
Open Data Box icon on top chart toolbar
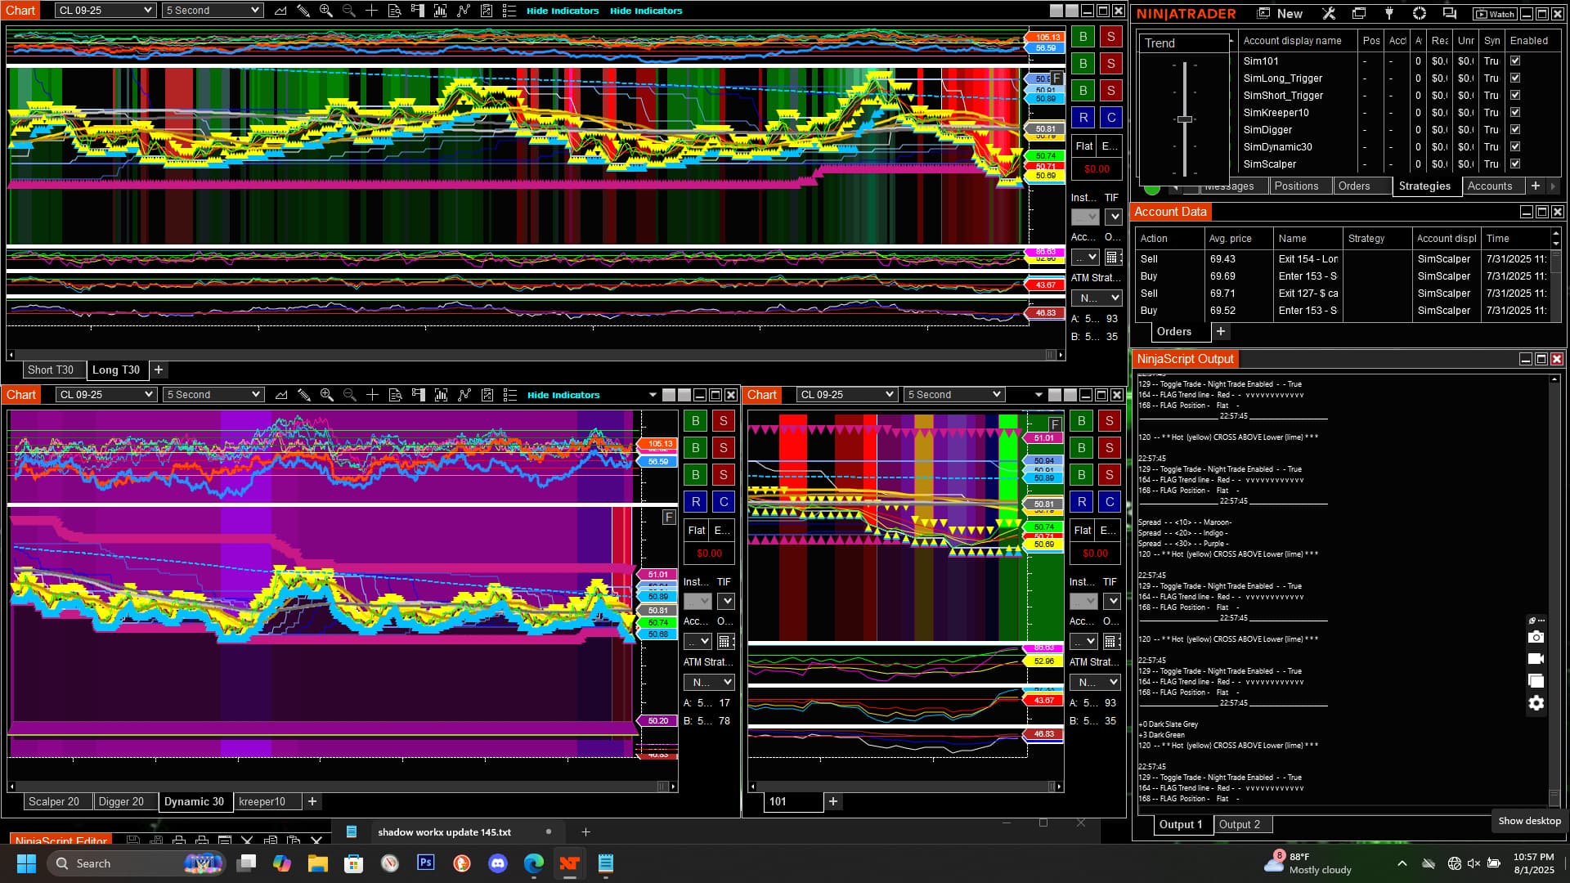coord(394,11)
